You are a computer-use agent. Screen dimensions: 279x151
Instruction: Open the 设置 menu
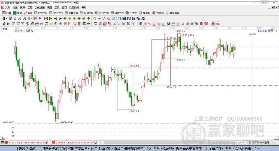[x=50, y=7]
